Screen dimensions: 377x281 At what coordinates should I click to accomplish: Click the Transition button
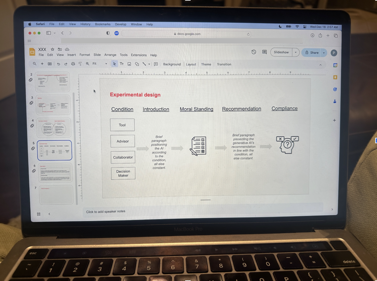(x=224, y=64)
